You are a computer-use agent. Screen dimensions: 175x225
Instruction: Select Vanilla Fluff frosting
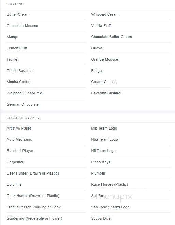point(101,26)
